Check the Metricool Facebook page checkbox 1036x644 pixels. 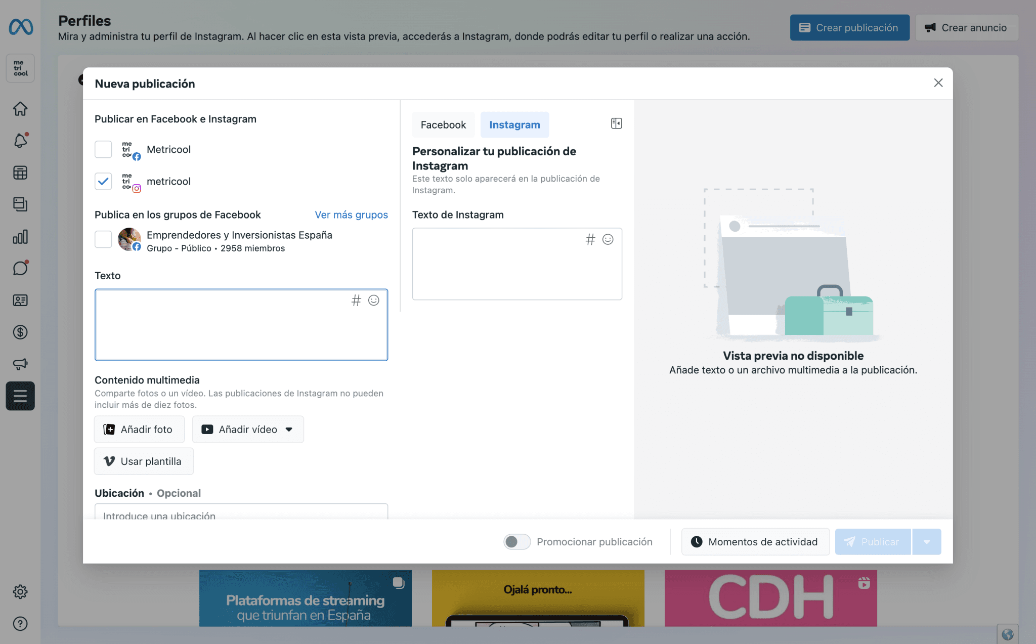pyautogui.click(x=103, y=149)
